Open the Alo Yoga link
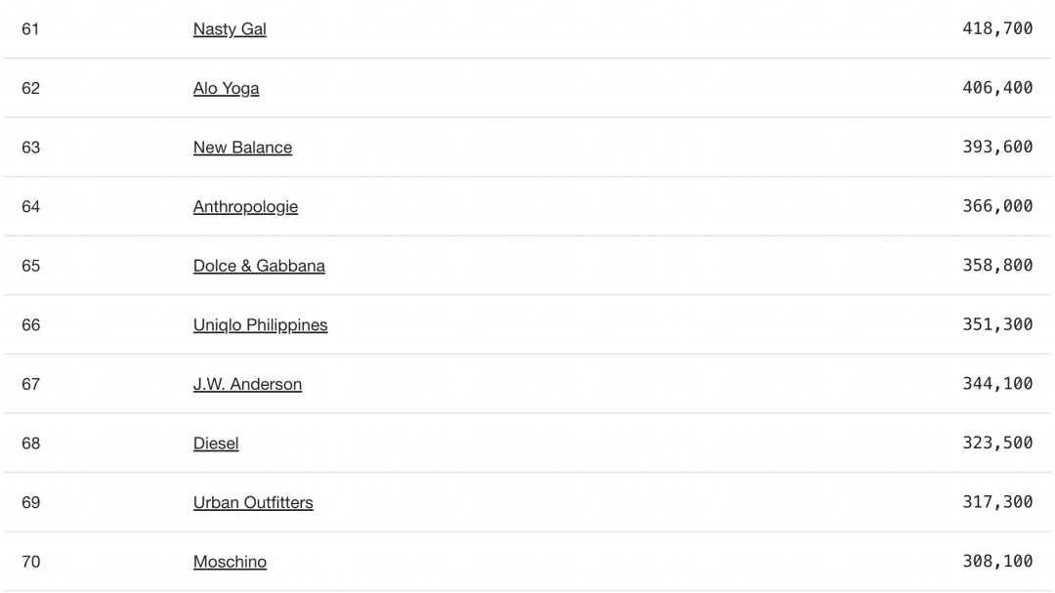This screenshot has height=593, width=1055. [x=226, y=88]
